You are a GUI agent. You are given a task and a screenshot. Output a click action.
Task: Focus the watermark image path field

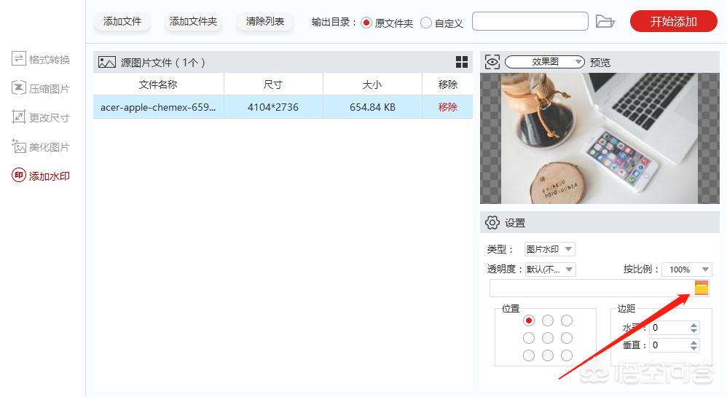[x=592, y=288]
